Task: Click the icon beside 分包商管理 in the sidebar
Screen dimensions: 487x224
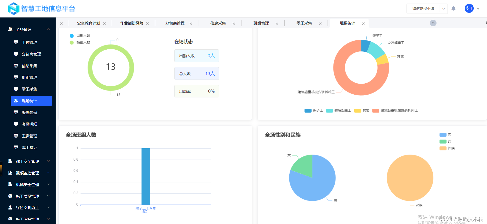Action: (16, 54)
